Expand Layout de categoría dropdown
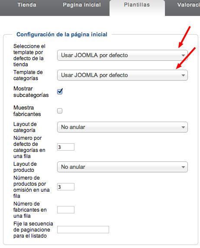Screen dimensions: 200x248 (123, 127)
